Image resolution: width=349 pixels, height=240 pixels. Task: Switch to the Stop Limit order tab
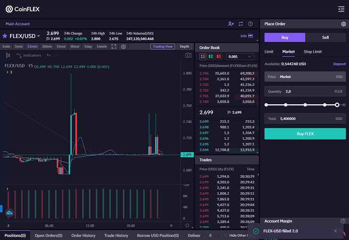click(x=312, y=52)
